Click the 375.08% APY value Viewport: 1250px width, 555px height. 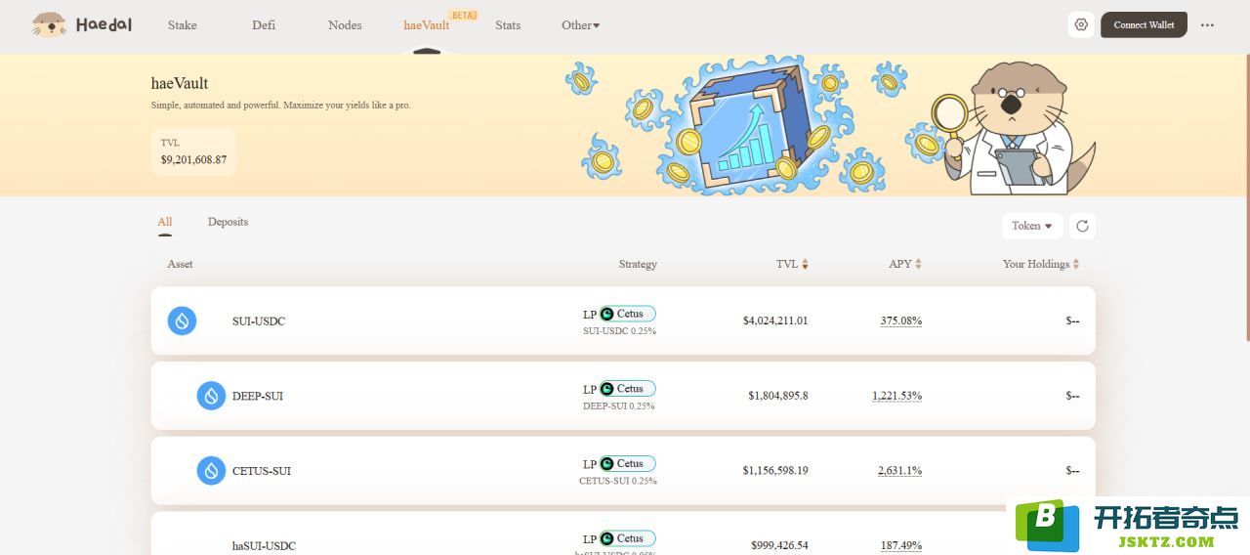[x=901, y=320]
